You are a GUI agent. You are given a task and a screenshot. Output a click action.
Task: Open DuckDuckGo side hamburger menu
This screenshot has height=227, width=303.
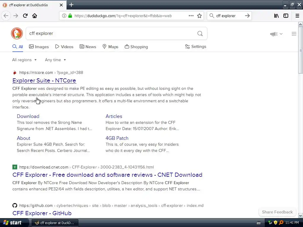click(x=294, y=34)
